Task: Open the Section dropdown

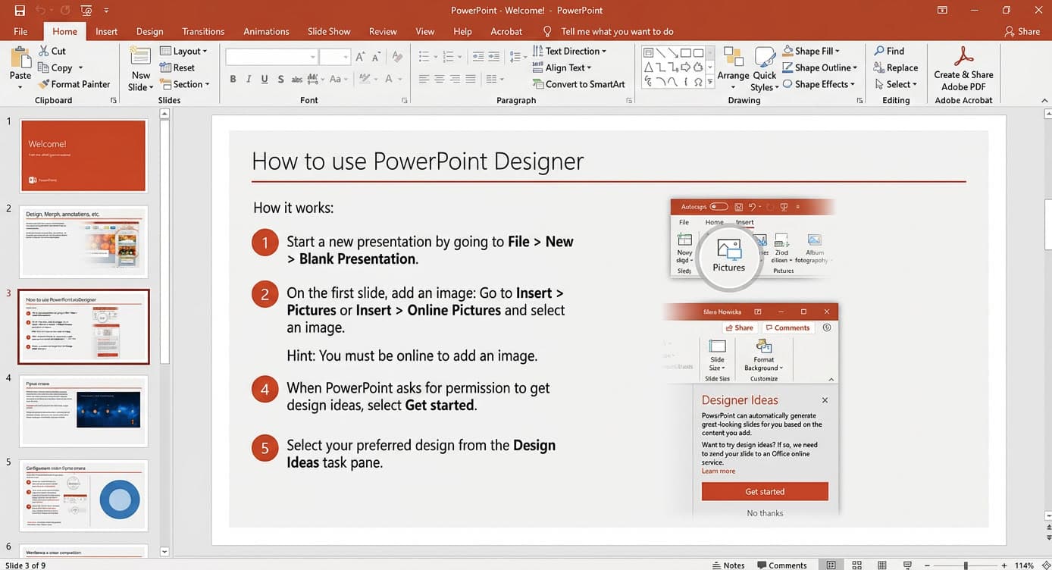Action: (x=186, y=84)
